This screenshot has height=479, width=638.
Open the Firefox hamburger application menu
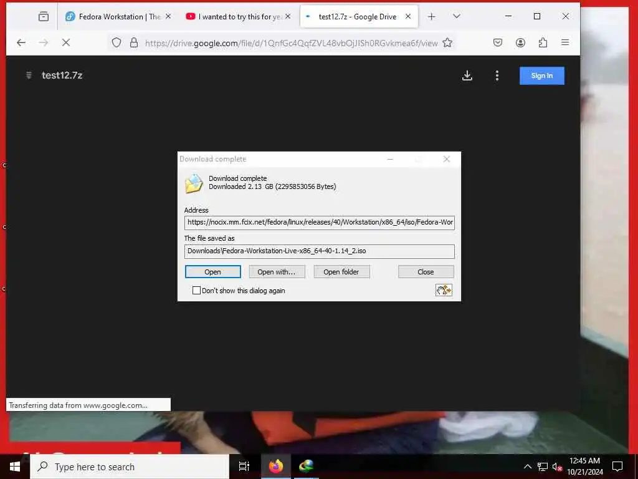pyautogui.click(x=565, y=42)
